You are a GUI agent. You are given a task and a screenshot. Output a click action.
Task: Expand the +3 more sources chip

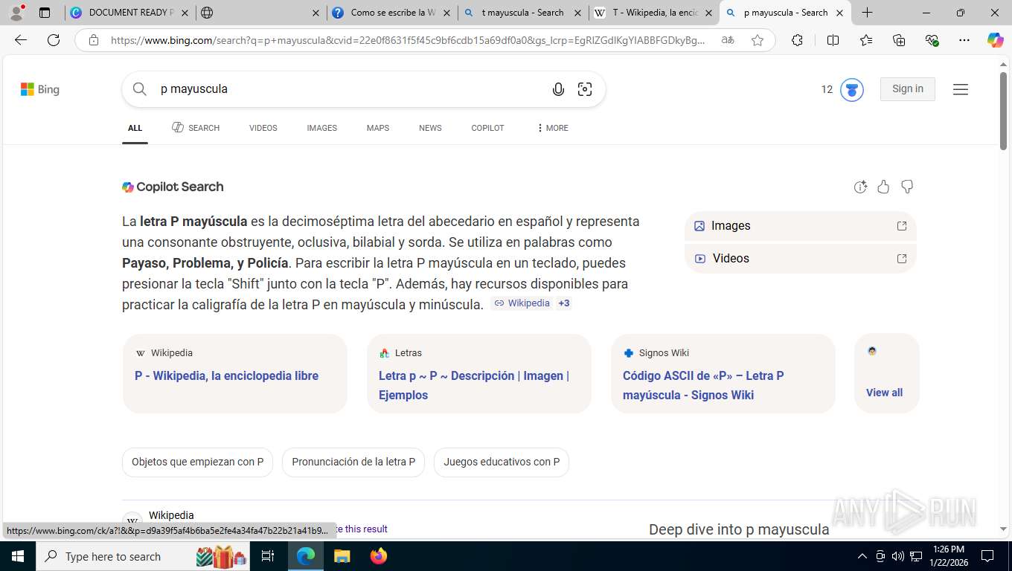coord(564,303)
